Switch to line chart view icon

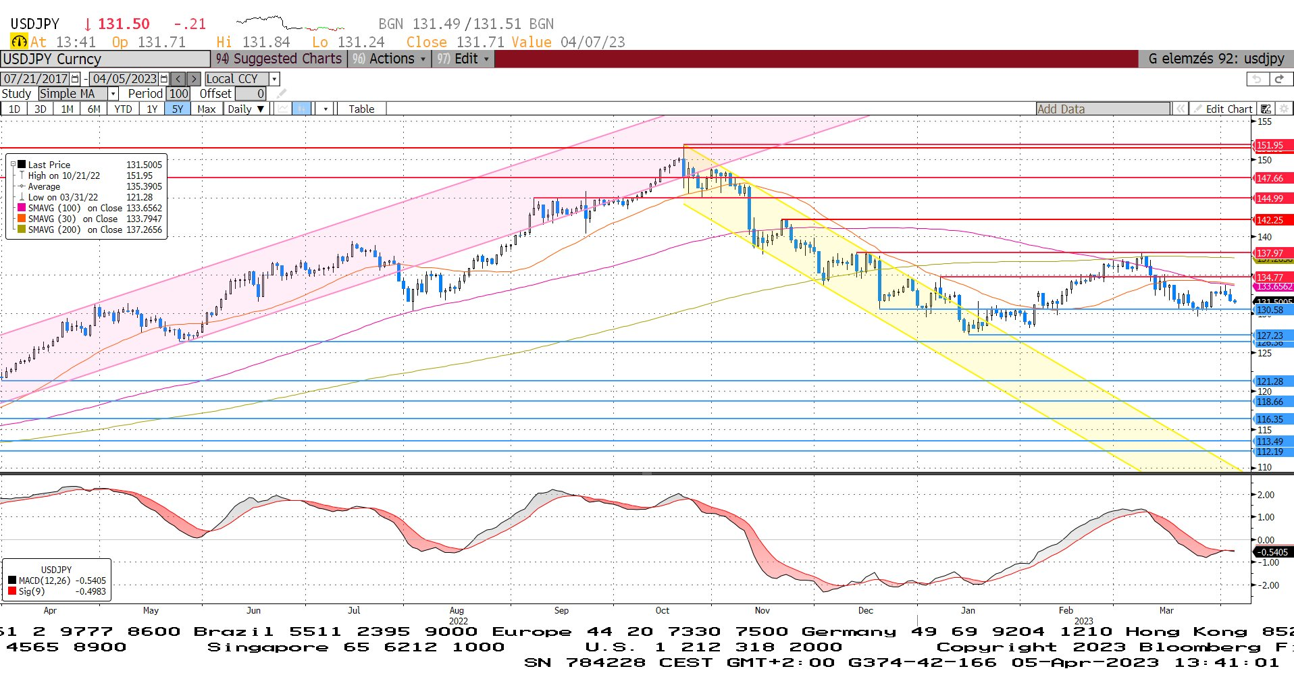[x=284, y=109]
